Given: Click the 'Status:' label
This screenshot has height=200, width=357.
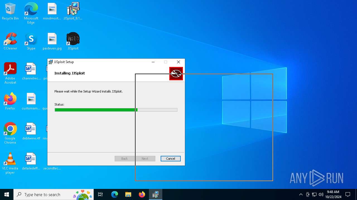Looking at the screenshot, I should pos(59,104).
